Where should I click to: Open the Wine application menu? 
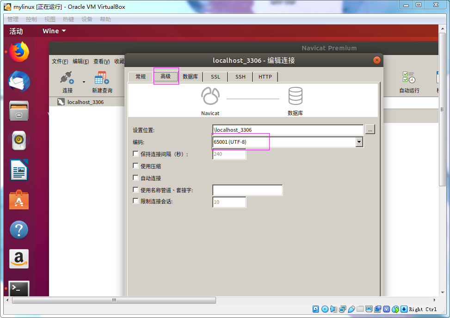point(54,31)
